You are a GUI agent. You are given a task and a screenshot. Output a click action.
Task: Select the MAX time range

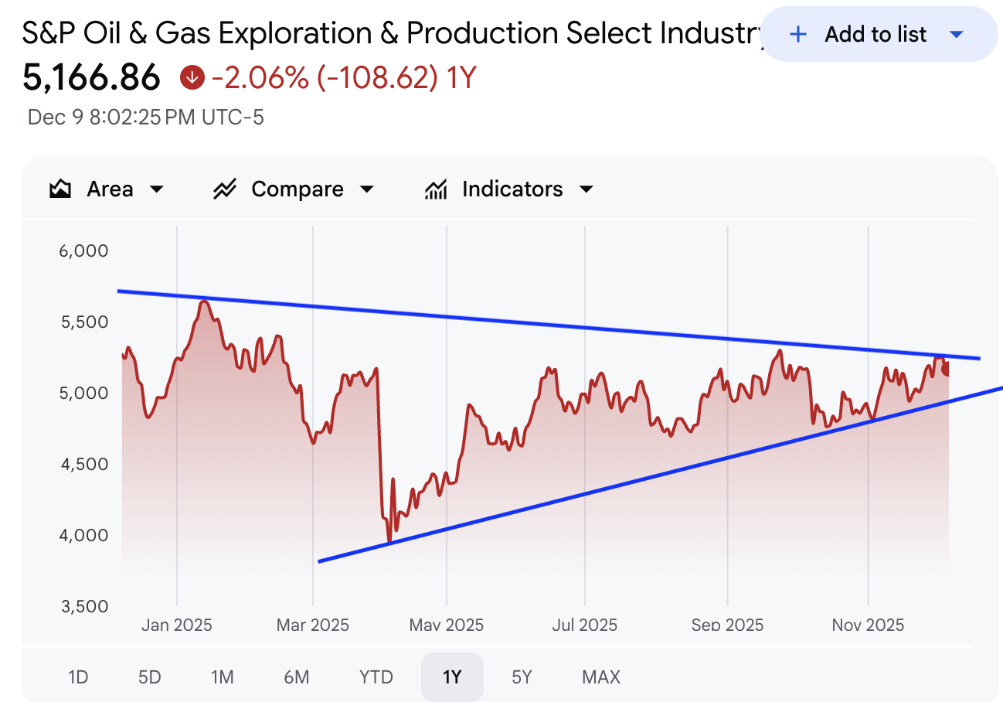coord(601,677)
